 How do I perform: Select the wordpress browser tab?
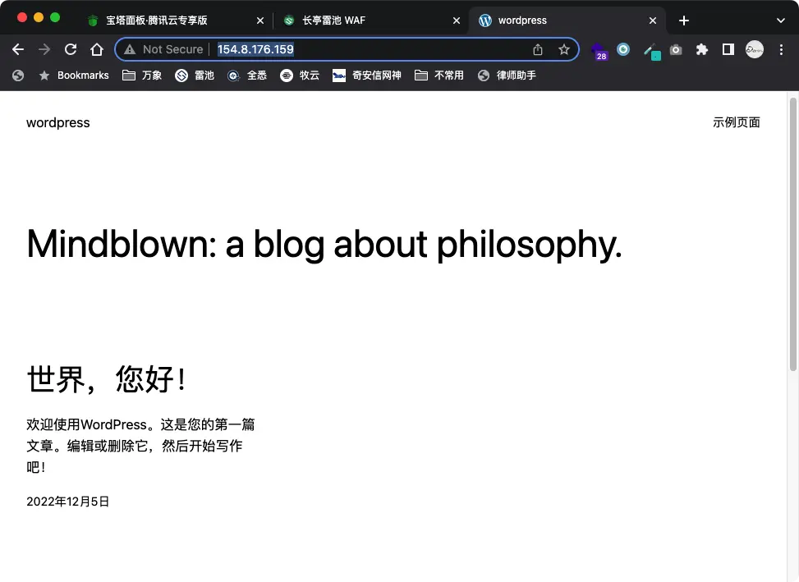[567, 21]
